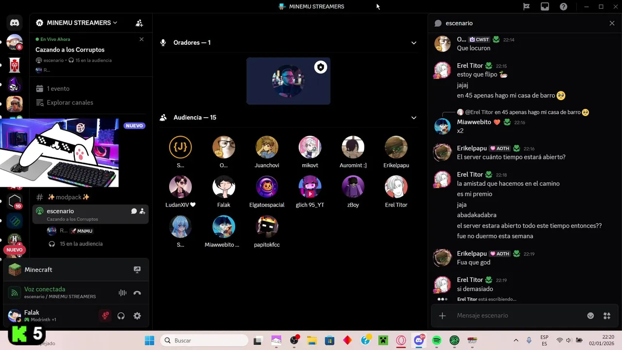This screenshot has width=622, height=350.
Task: Open the server with the 8 badge avatar
Action: (x=15, y=43)
